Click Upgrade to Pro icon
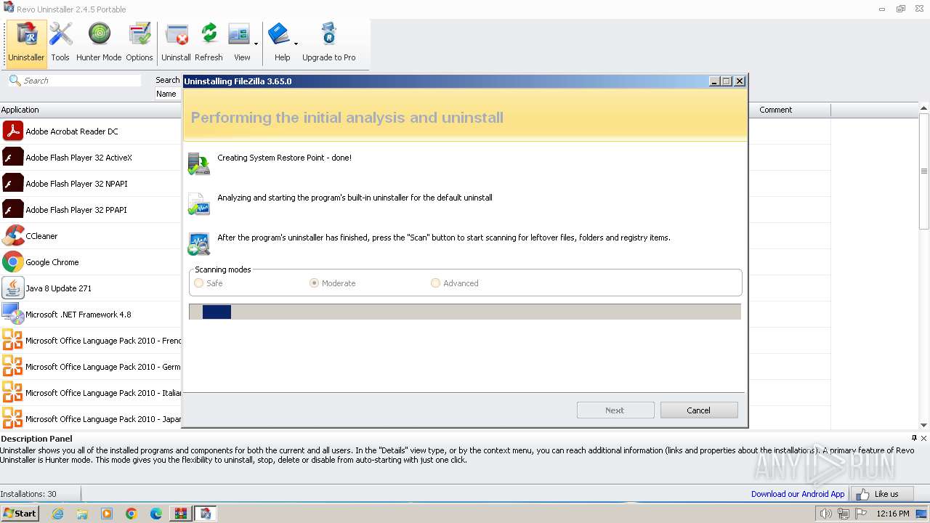Image resolution: width=930 pixels, height=523 pixels. (x=328, y=43)
